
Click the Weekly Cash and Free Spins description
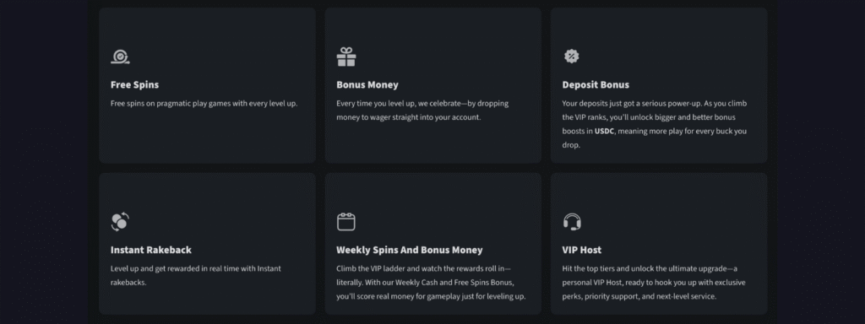[x=431, y=282]
